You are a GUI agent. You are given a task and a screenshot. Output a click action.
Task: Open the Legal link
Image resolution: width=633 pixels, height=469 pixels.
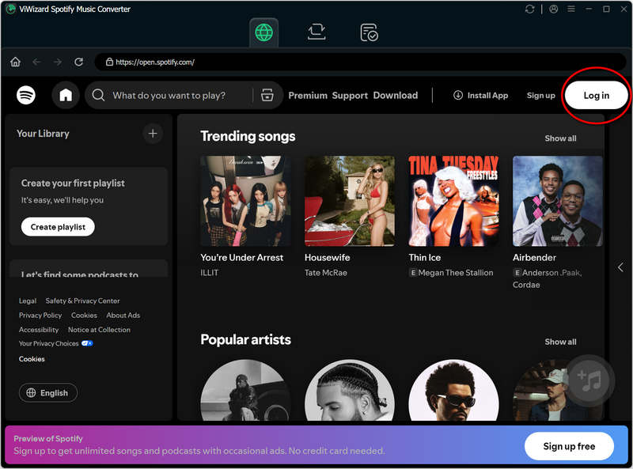click(x=28, y=301)
